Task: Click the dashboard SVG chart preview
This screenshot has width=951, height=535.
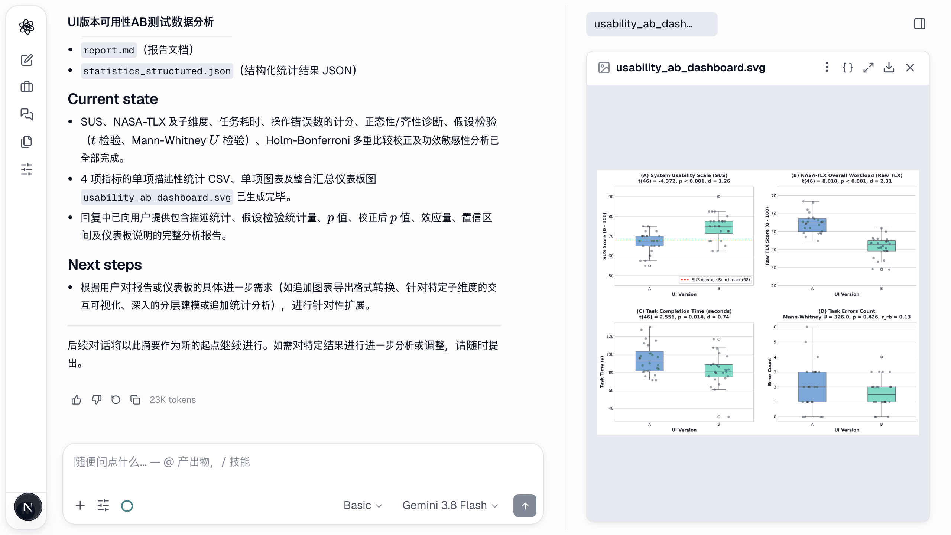Action: [758, 302]
